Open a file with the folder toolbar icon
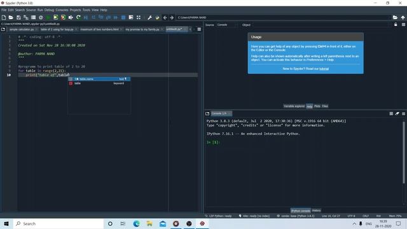This screenshot has height=229, width=407. point(11,17)
